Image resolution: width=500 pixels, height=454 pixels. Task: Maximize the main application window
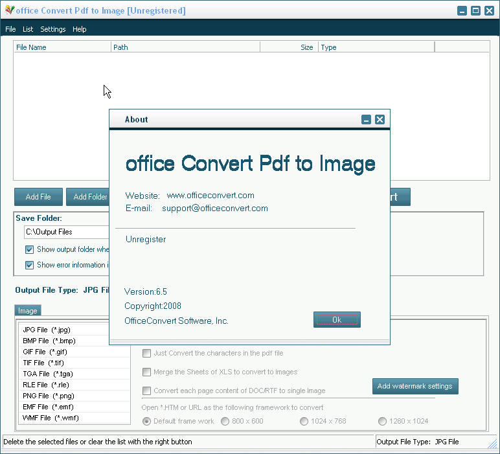point(475,10)
